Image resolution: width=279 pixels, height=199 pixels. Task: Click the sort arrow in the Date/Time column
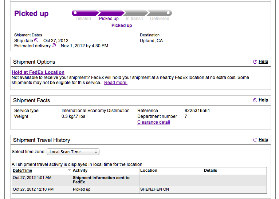tap(69, 170)
